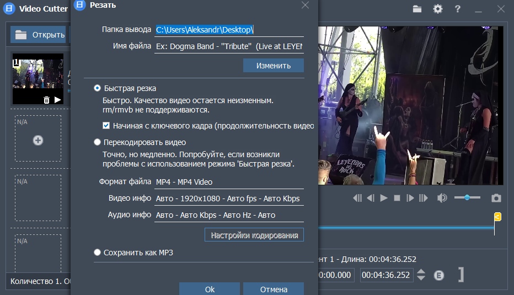Click the play button under the video preview
The height and width of the screenshot is (295, 514).
(x=384, y=198)
